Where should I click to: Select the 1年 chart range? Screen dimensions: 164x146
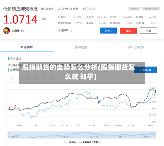coord(43,79)
